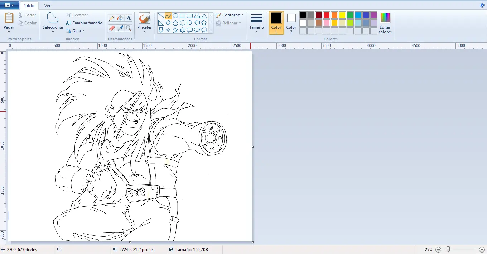This screenshot has width=487, height=254.
Task: Activate the Magnifier tool
Action: (129, 28)
